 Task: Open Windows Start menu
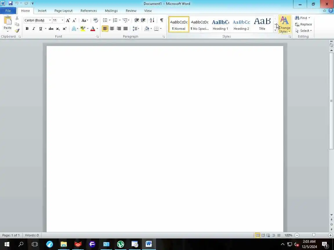click(x=7, y=244)
